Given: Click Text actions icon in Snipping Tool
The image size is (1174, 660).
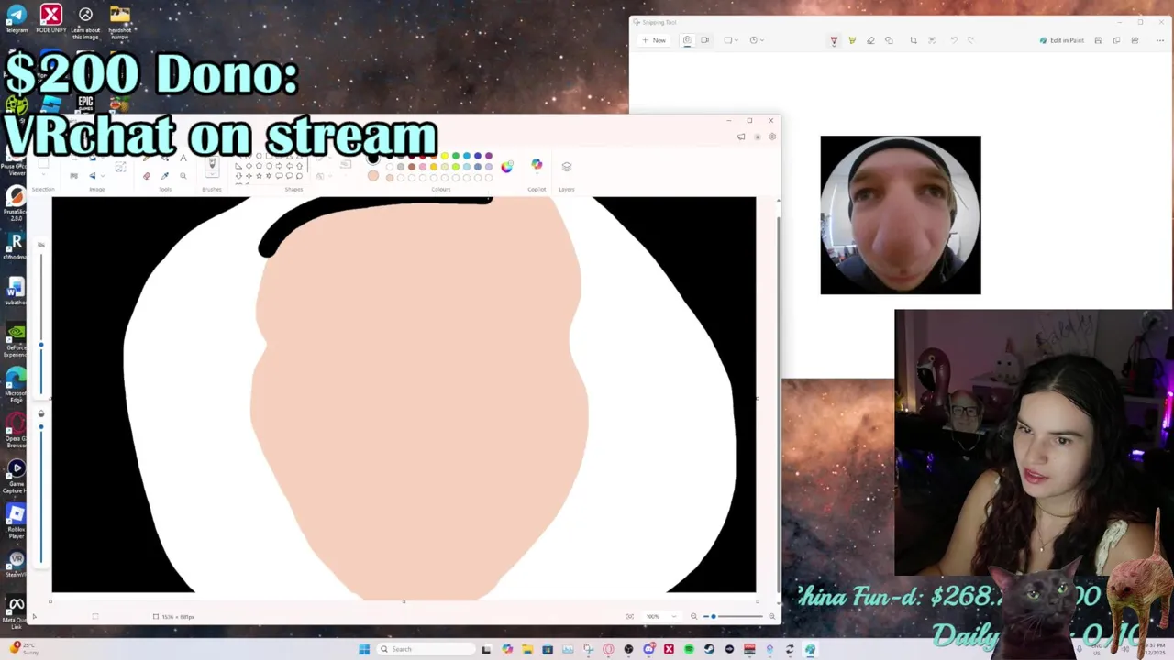Looking at the screenshot, I should pos(932,40).
